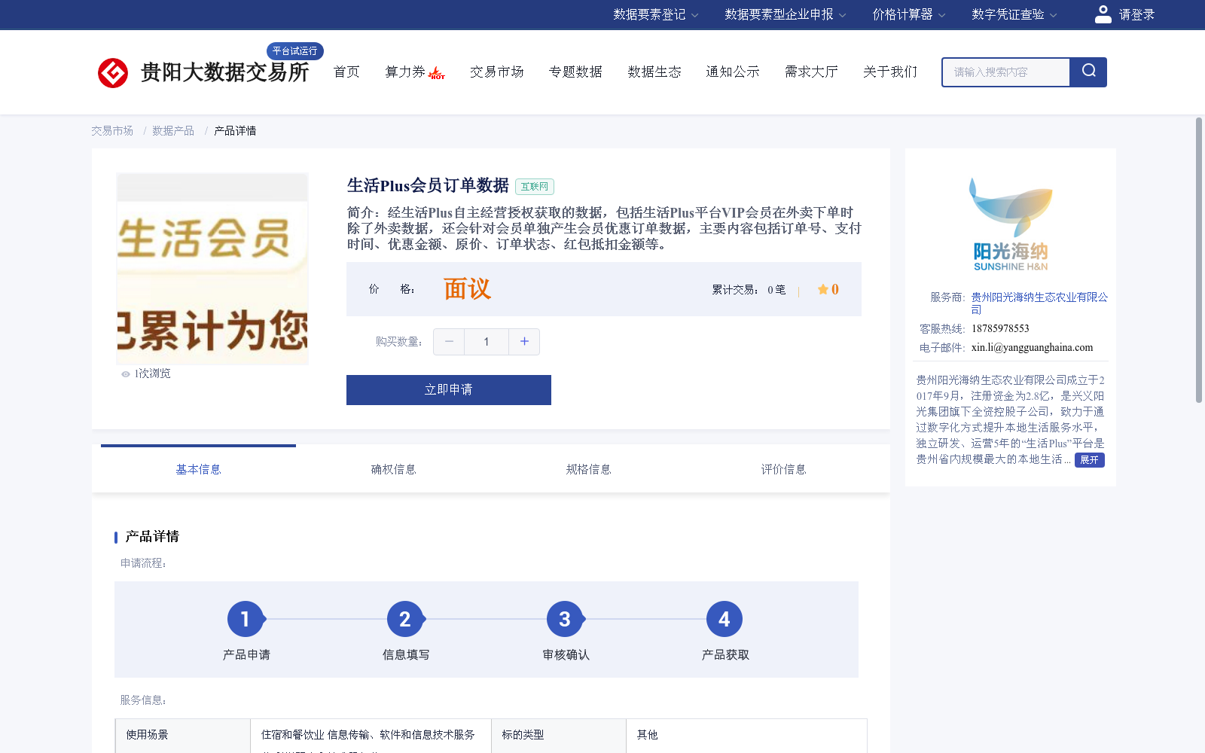Decrease purchase quantity with minus button
Image resolution: width=1205 pixels, height=753 pixels.
(449, 342)
